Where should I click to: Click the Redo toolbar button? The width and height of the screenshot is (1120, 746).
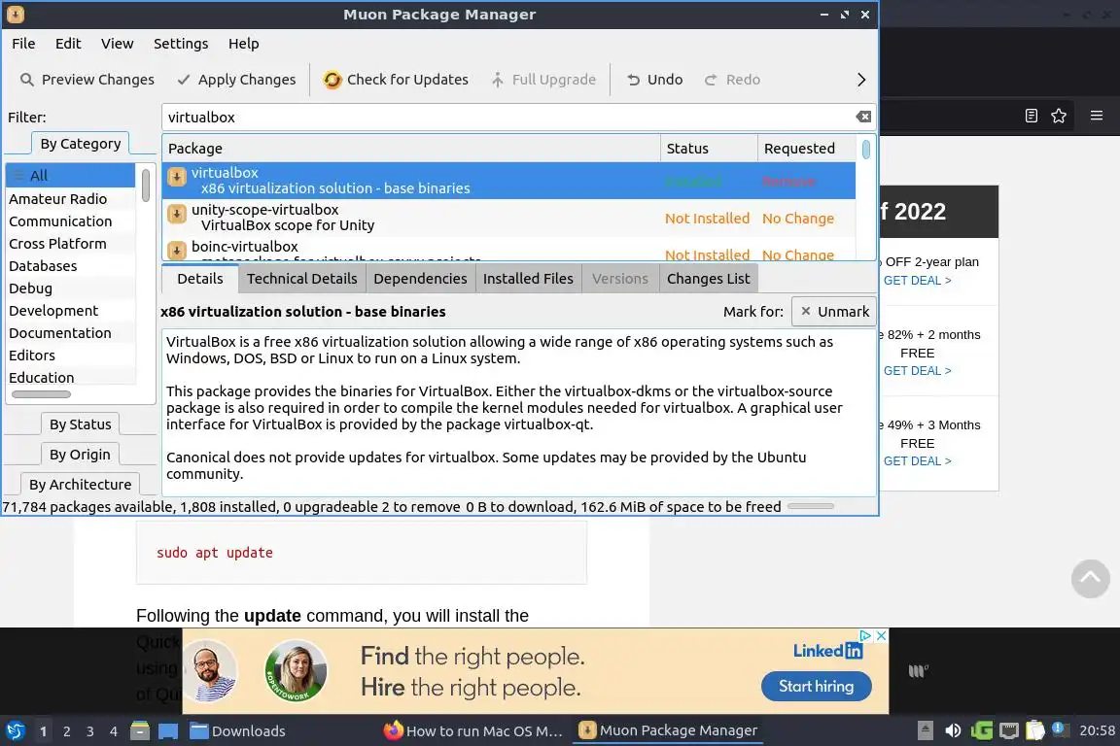[733, 80]
